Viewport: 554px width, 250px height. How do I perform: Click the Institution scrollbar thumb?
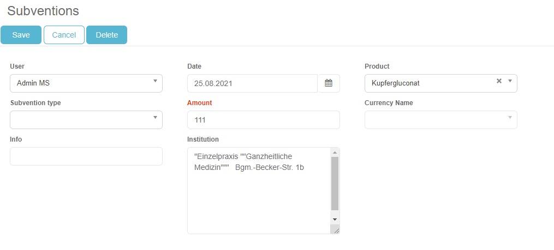[335, 183]
